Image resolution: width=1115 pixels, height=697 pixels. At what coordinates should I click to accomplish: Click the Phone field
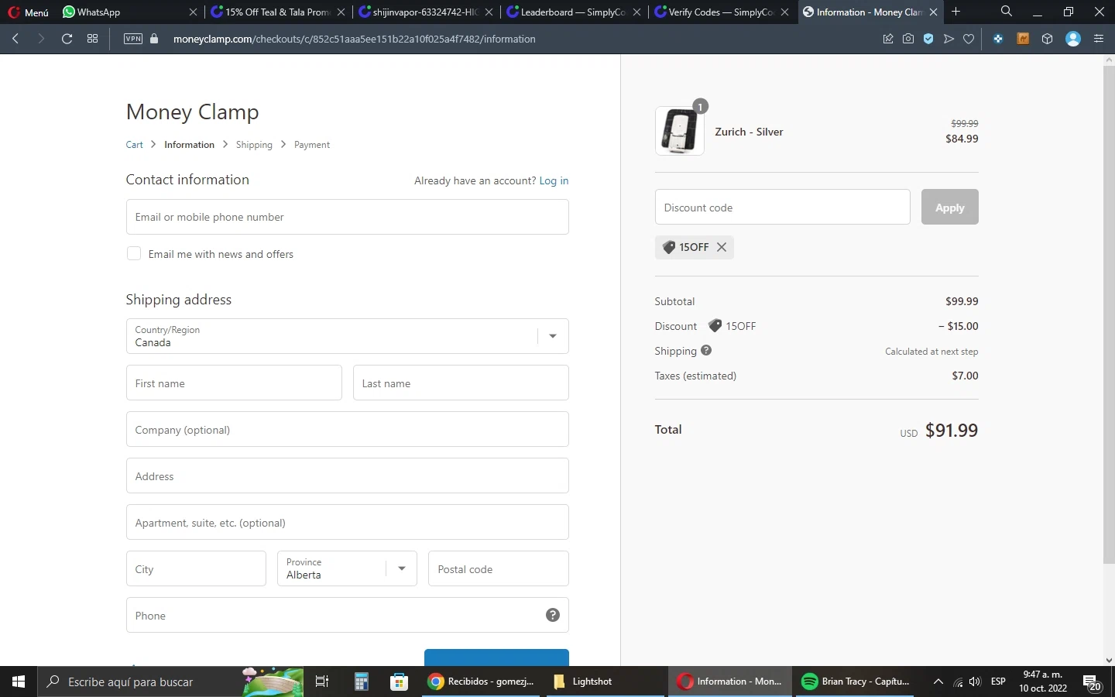tap(347, 615)
